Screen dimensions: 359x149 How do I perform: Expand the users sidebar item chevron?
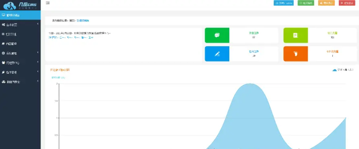[38, 62]
